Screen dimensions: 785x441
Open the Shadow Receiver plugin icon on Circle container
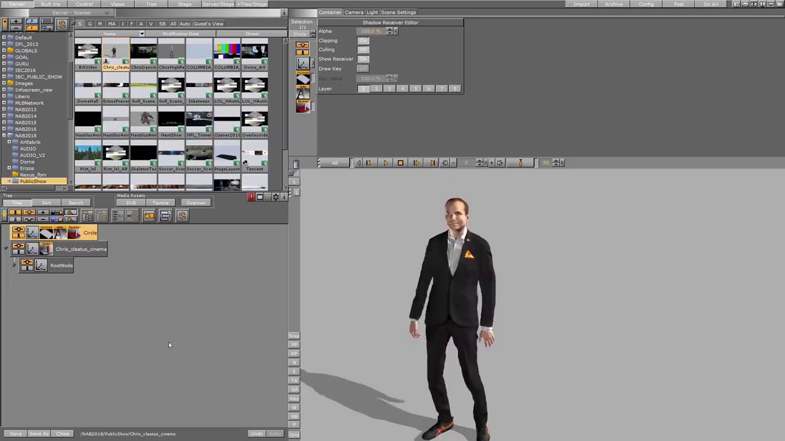pos(74,233)
